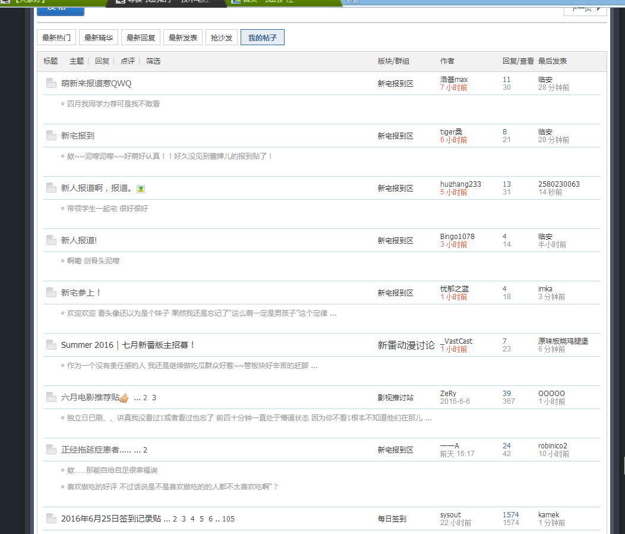Click the image attachment icon after 新人报道啊，报道。
The image size is (625, 534).
(x=141, y=189)
